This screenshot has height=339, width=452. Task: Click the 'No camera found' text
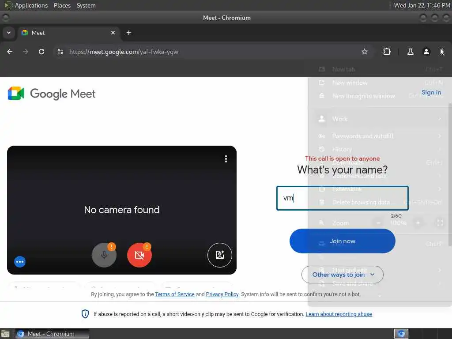(122, 210)
